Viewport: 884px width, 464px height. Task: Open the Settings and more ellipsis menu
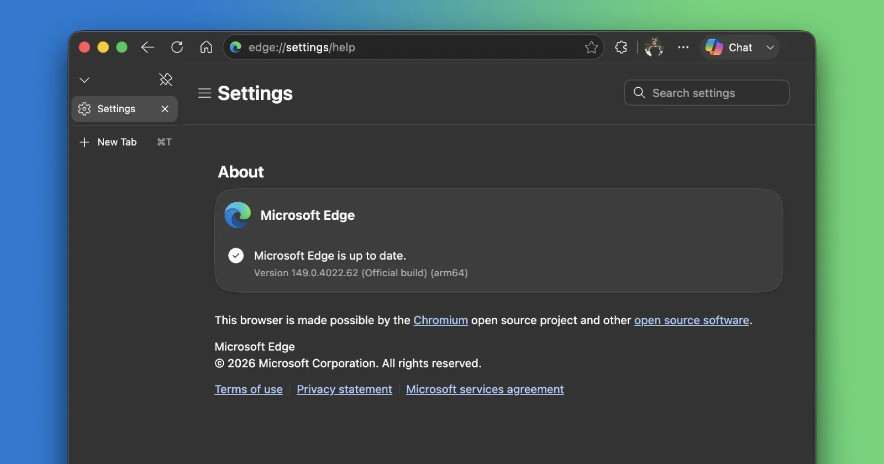point(683,48)
